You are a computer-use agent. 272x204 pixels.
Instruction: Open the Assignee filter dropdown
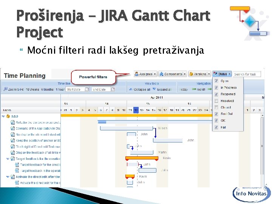pyautogui.click(x=145, y=74)
